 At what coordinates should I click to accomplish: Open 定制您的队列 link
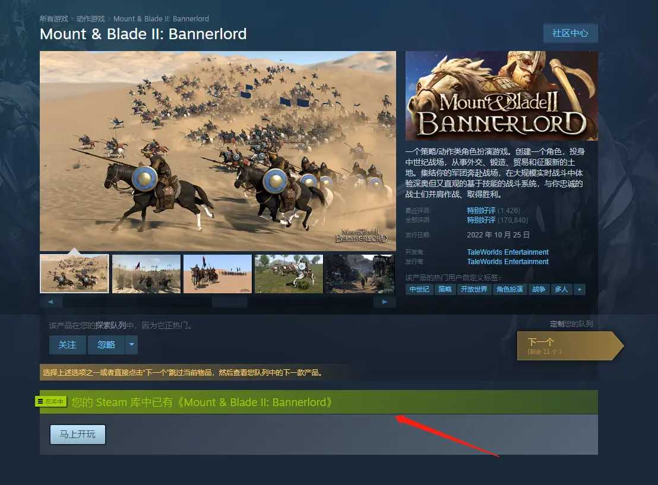point(571,324)
